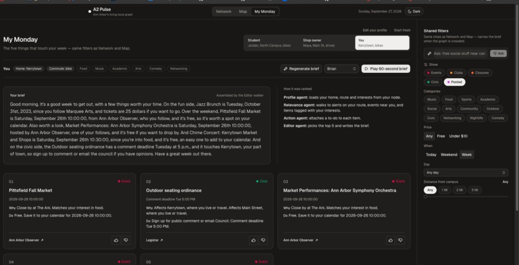Play the 60-second brief
Screen dimensions: 519x265
tap(386, 68)
